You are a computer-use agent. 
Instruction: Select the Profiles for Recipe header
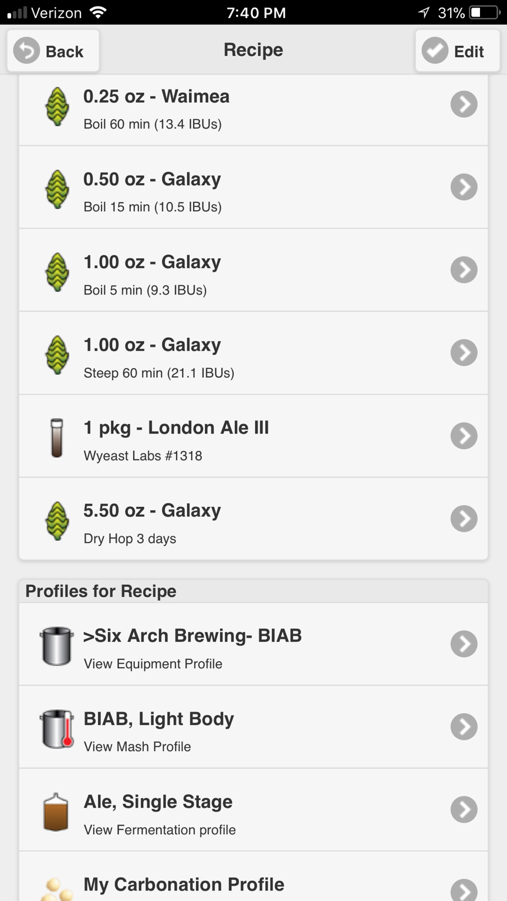coord(253,591)
